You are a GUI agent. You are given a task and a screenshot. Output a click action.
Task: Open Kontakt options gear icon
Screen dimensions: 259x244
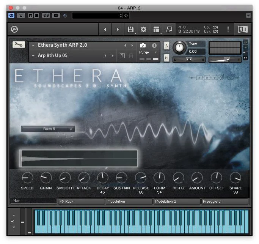tap(143, 30)
